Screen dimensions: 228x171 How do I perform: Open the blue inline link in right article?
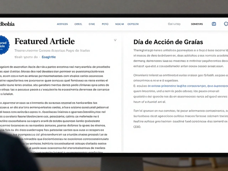coord(188,86)
